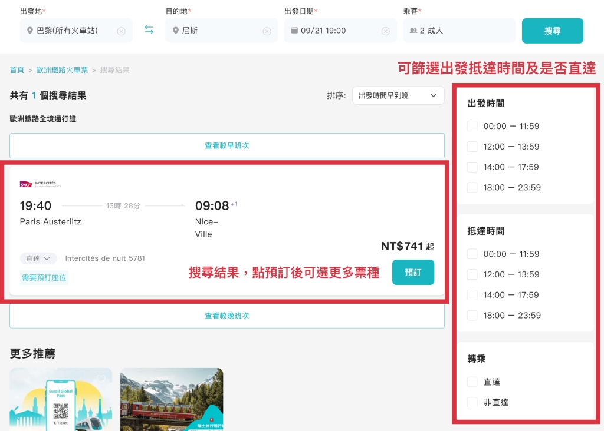Check departure time 18:00 – 23:59
This screenshot has height=431, width=604.
click(x=472, y=188)
